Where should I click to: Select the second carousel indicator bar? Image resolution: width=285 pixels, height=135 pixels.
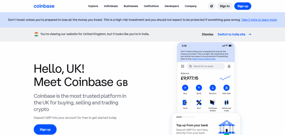point(185,117)
